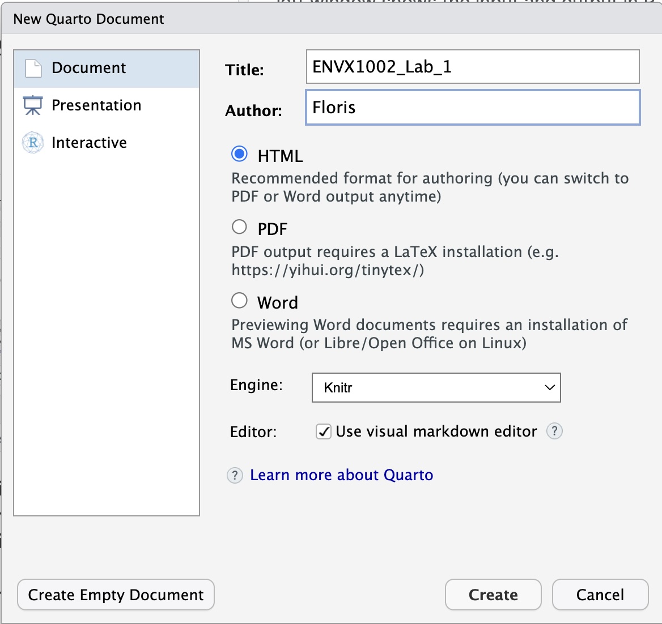Select the Word output format
Image resolution: width=662 pixels, height=624 pixels.
[239, 301]
